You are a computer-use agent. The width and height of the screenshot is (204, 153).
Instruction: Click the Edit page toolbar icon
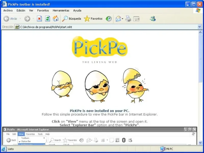(x=136, y=19)
